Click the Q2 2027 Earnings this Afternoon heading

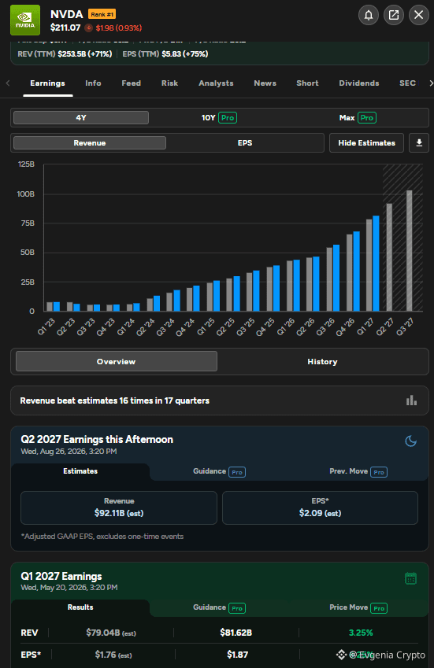point(97,439)
